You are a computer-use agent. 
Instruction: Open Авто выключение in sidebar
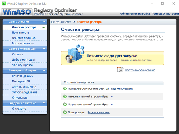point(25,87)
